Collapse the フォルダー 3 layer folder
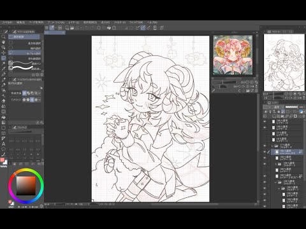306x229 pixels. (276, 183)
